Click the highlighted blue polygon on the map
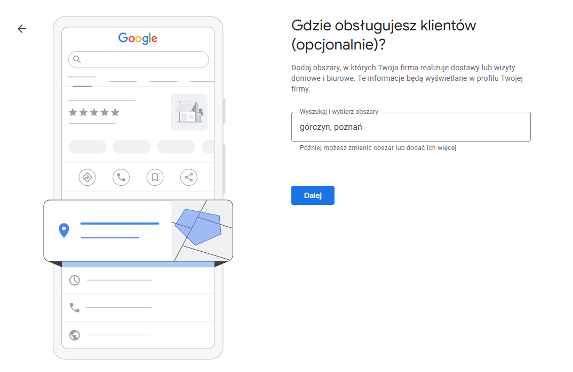Screen dimensions: 573x372 point(202,227)
